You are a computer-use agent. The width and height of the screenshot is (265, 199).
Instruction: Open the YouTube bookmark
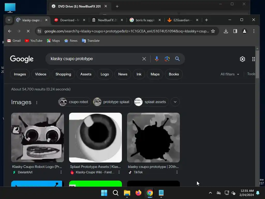33,41
